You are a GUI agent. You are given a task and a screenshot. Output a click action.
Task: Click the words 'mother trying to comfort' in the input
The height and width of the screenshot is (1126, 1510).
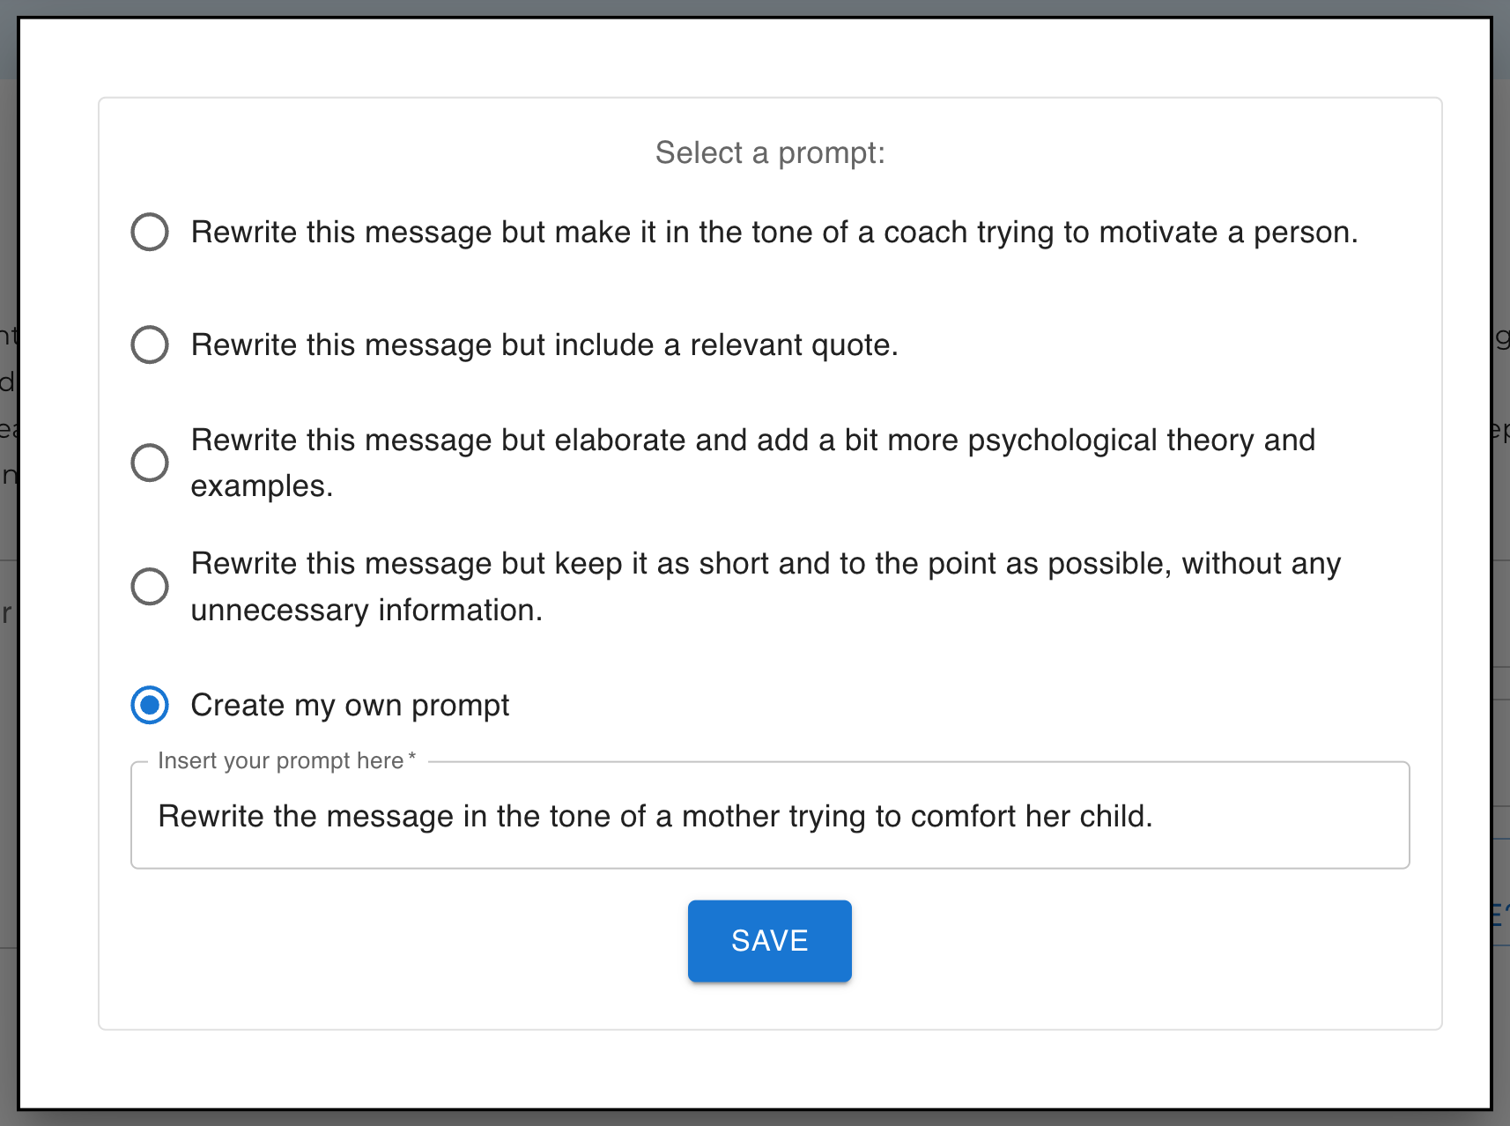[791, 816]
